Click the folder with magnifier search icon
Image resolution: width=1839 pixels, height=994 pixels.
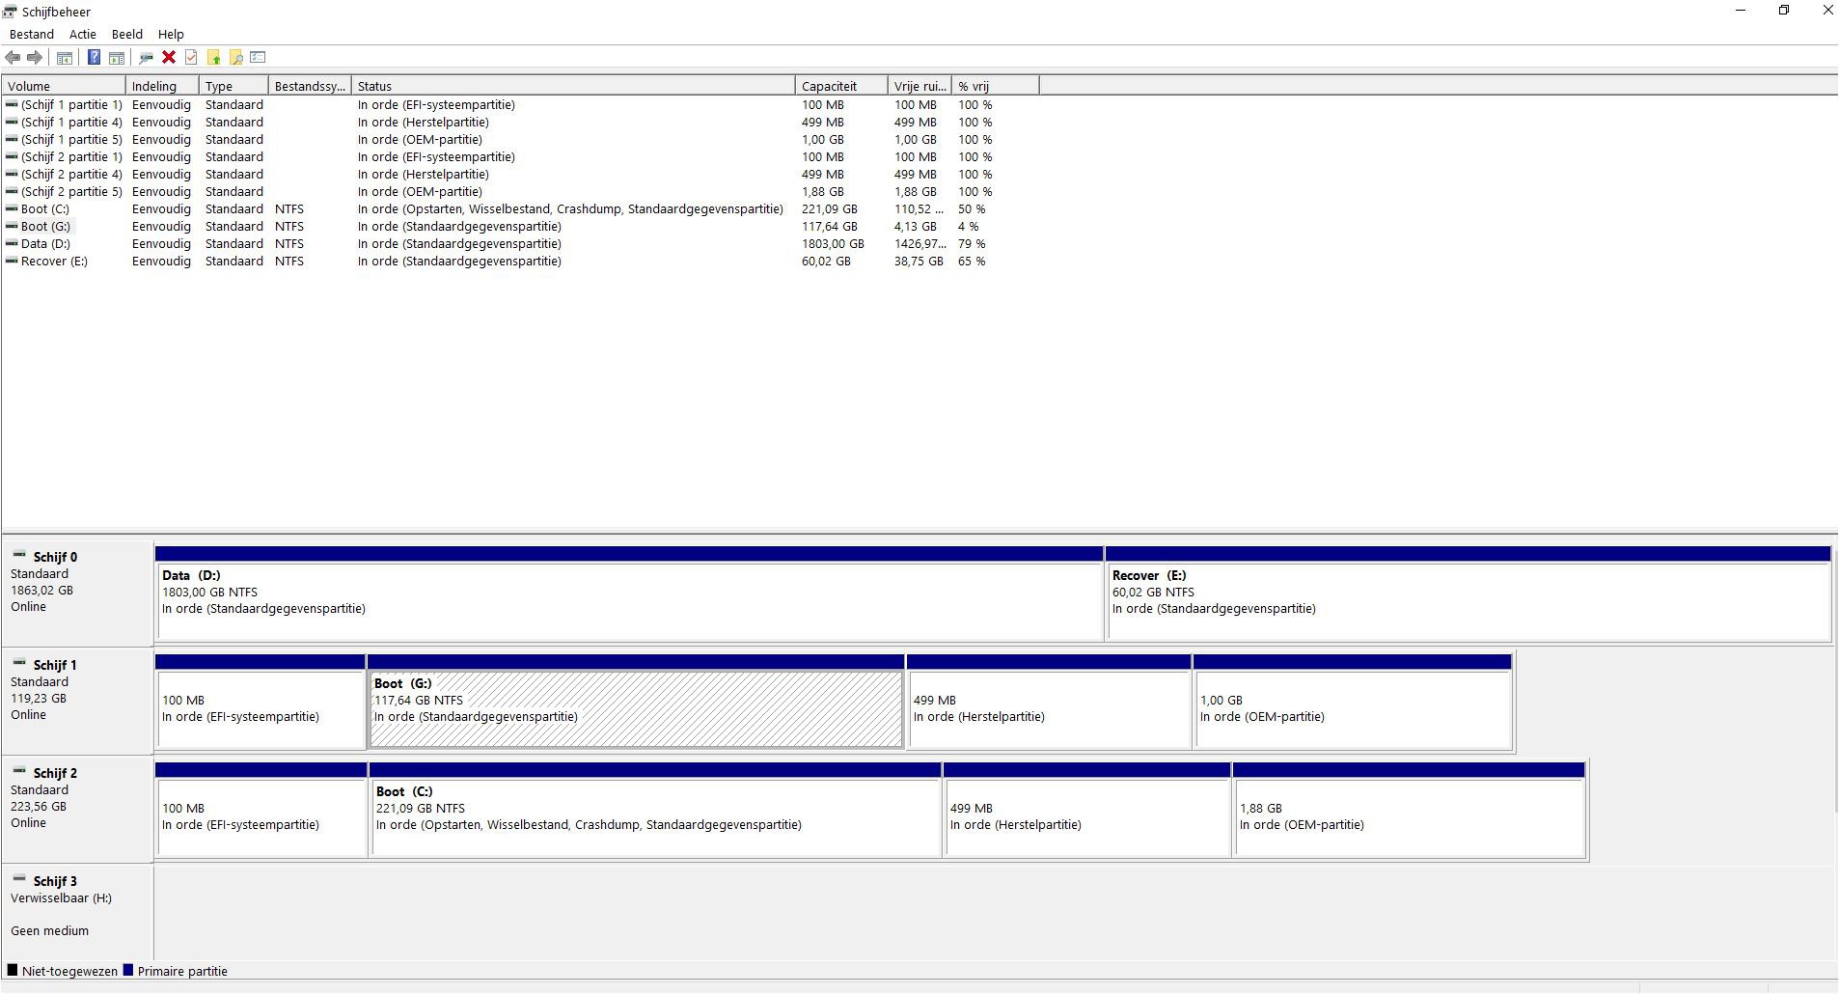(235, 58)
